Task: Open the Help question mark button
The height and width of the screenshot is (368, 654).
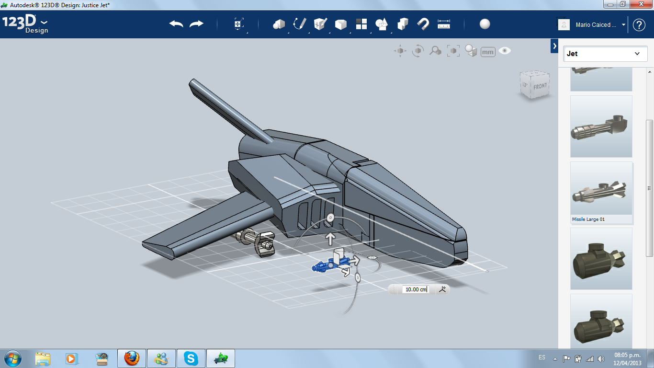Action: (x=639, y=24)
